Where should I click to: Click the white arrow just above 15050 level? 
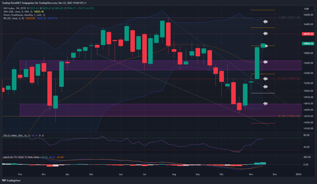coord(265,87)
